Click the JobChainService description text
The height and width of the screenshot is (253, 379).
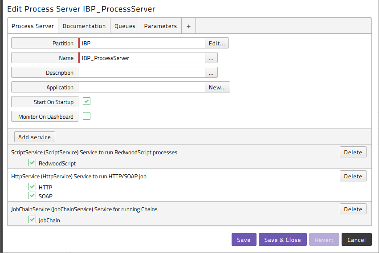click(x=84, y=209)
